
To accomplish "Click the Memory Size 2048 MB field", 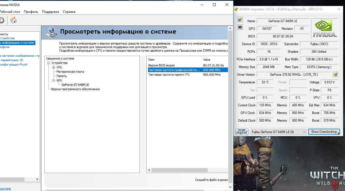I will coord(268,67).
